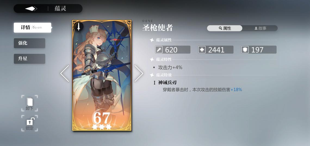Open the 升星 star-up tab
The image size is (310, 146).
point(29,59)
